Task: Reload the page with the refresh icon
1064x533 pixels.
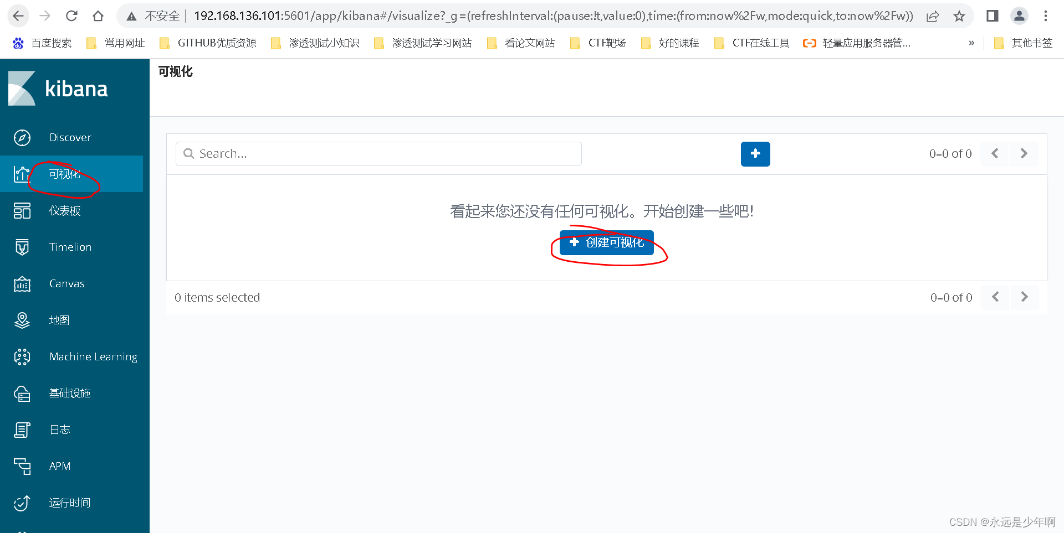Action: point(71,16)
